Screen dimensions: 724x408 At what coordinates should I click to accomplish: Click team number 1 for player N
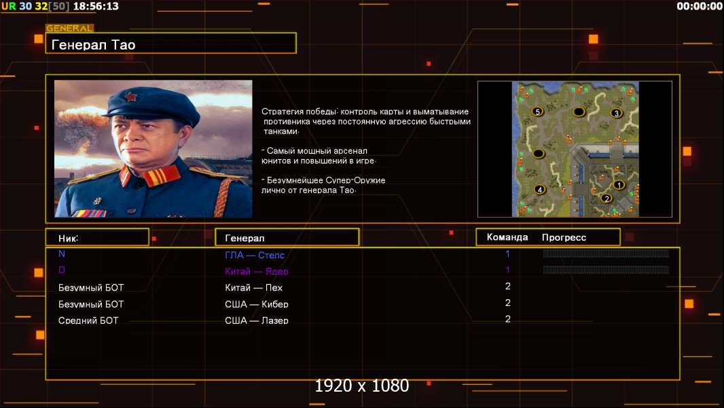(x=507, y=254)
